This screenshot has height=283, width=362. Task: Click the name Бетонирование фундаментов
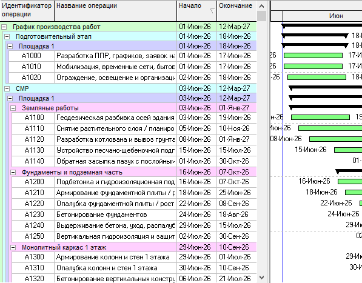point(102,215)
